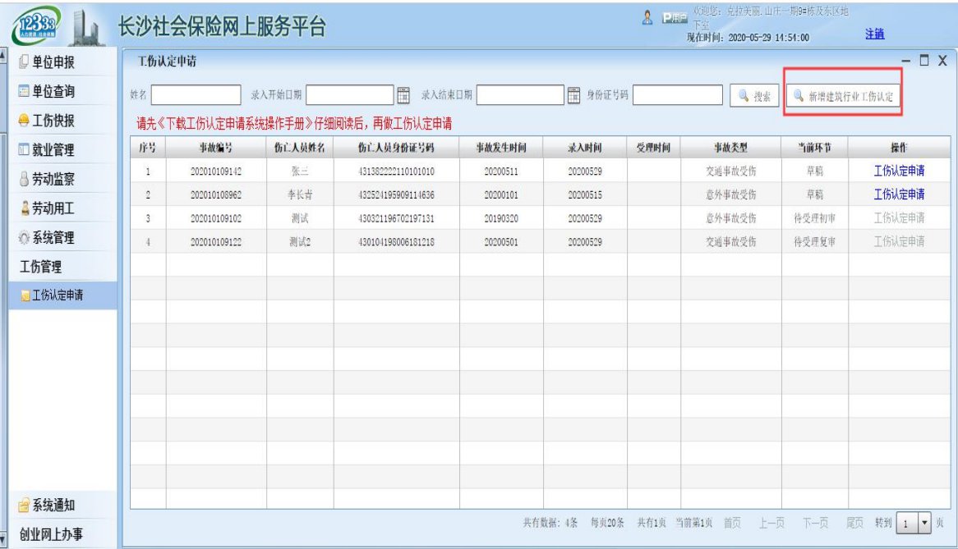Click the 注销 logout link
958x549 pixels.
[874, 34]
